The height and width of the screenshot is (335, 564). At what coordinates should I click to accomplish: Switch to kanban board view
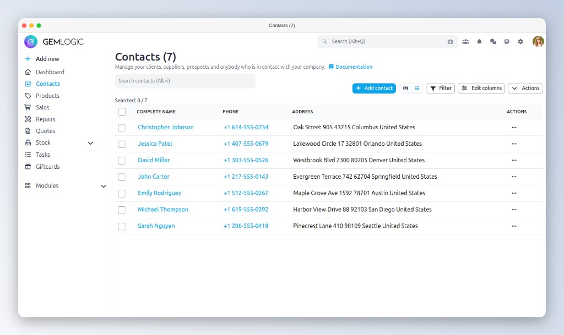click(x=406, y=88)
